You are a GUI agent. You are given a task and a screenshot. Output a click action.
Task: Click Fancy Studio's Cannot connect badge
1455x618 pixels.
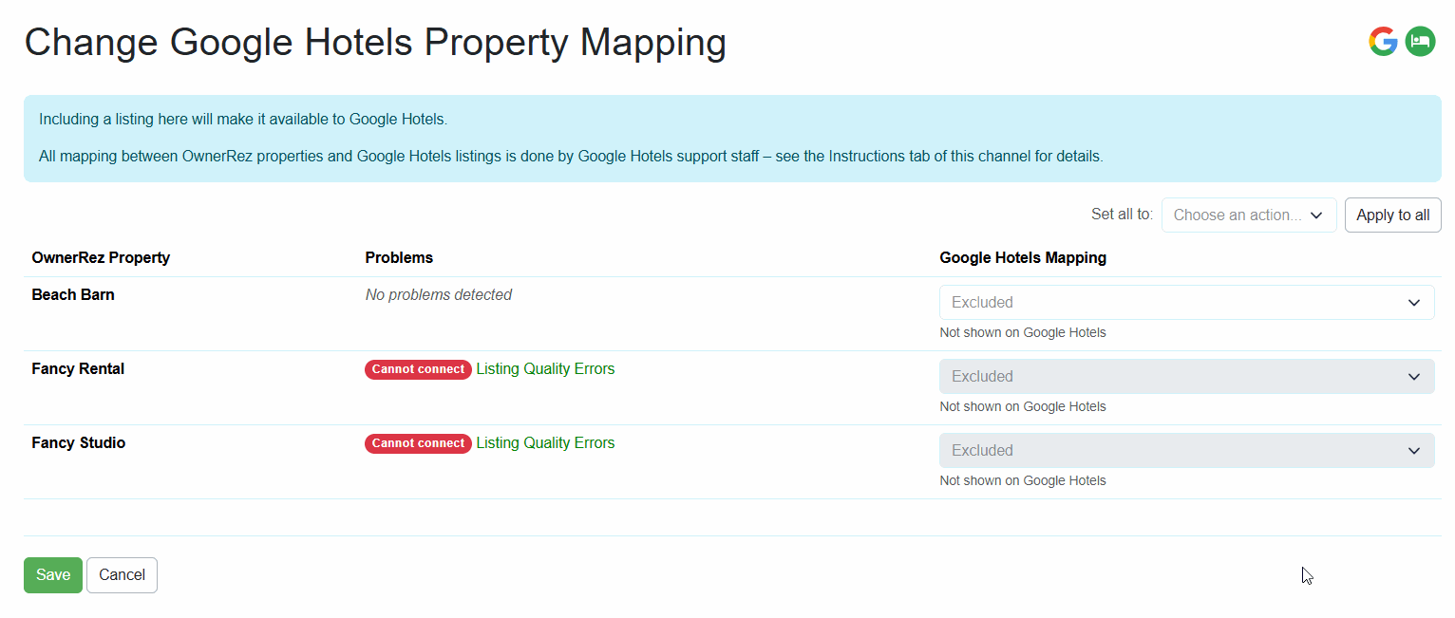tap(418, 443)
